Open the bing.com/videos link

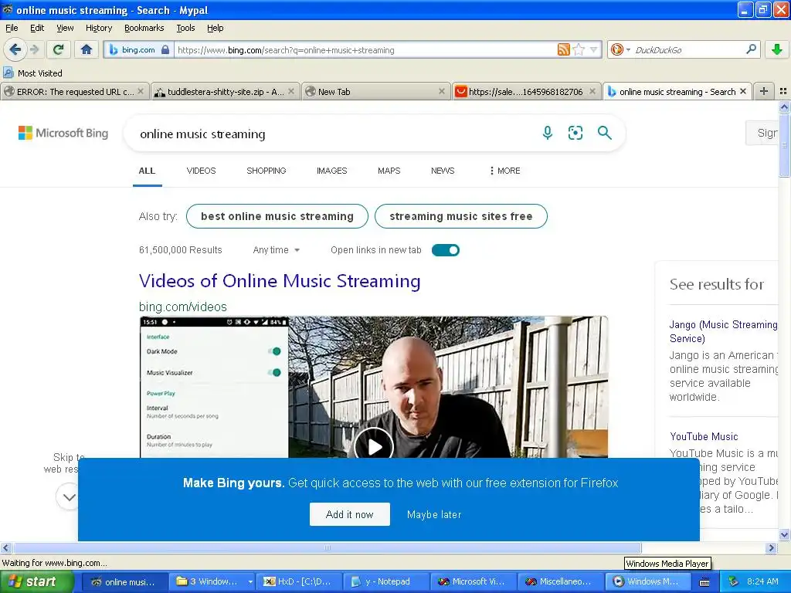182,307
